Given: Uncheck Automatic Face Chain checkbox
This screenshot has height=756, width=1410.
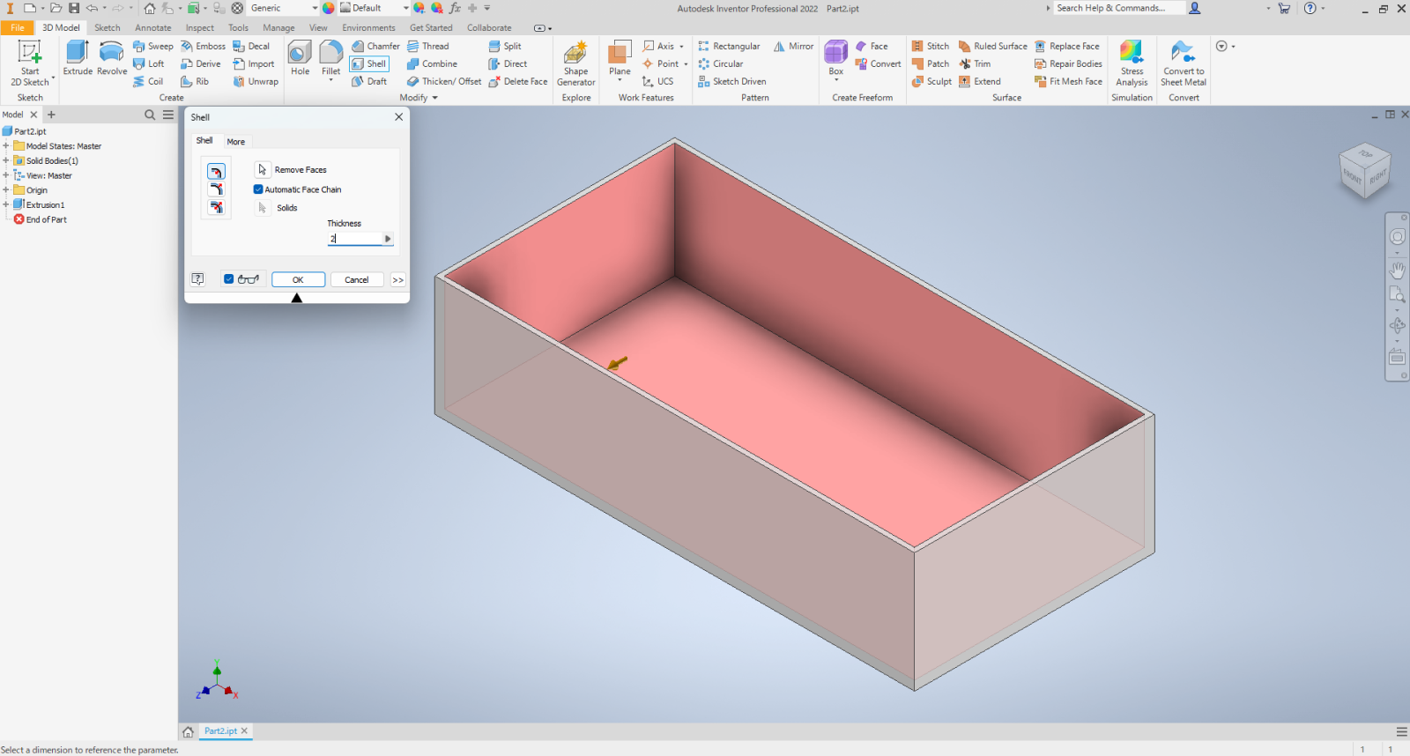Looking at the screenshot, I should click(258, 189).
